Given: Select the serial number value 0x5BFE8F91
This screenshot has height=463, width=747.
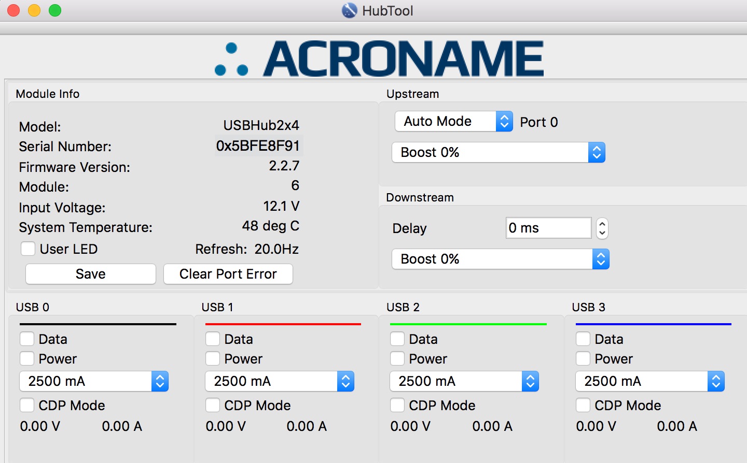Looking at the screenshot, I should click(x=258, y=146).
